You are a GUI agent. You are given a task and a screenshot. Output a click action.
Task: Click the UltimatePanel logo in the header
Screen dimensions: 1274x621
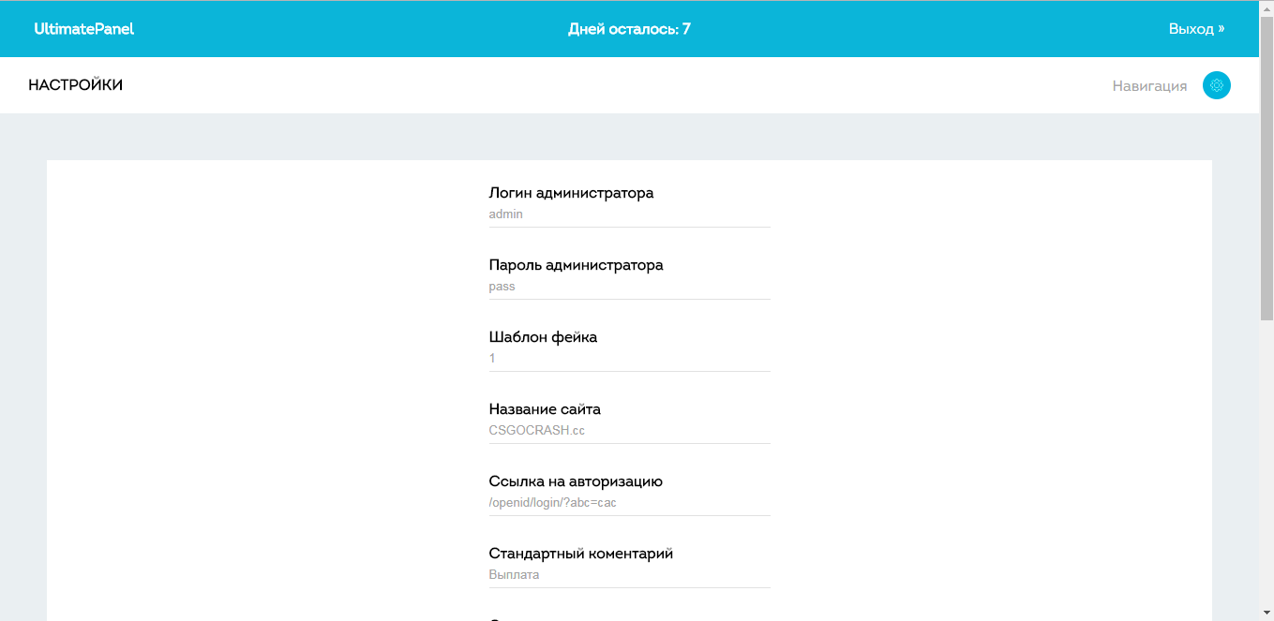(x=84, y=29)
